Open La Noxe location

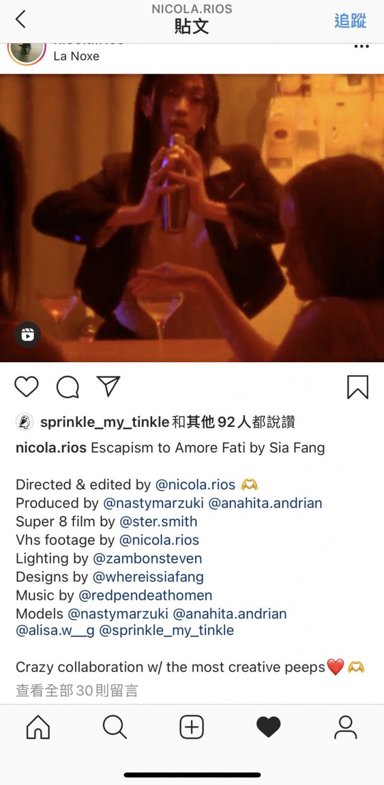click(x=76, y=56)
